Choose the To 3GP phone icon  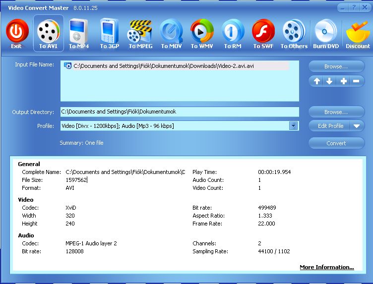pyautogui.click(x=109, y=31)
